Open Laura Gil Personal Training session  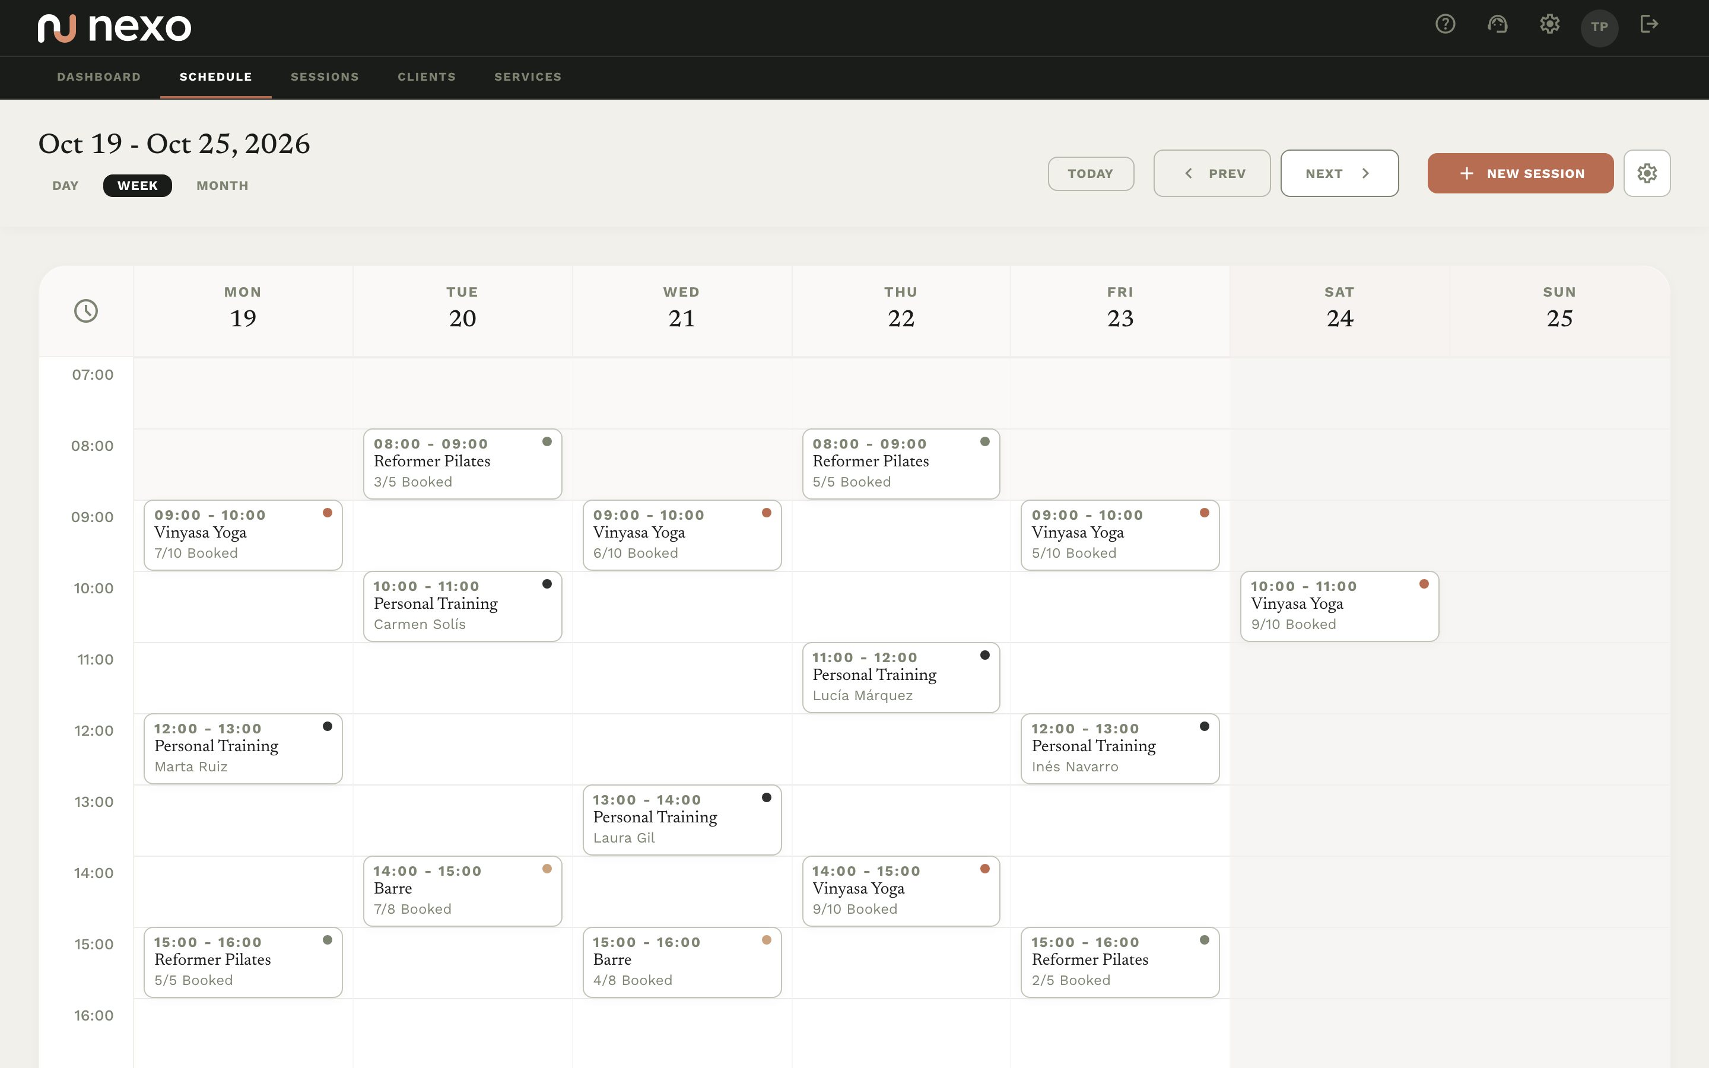[682, 819]
